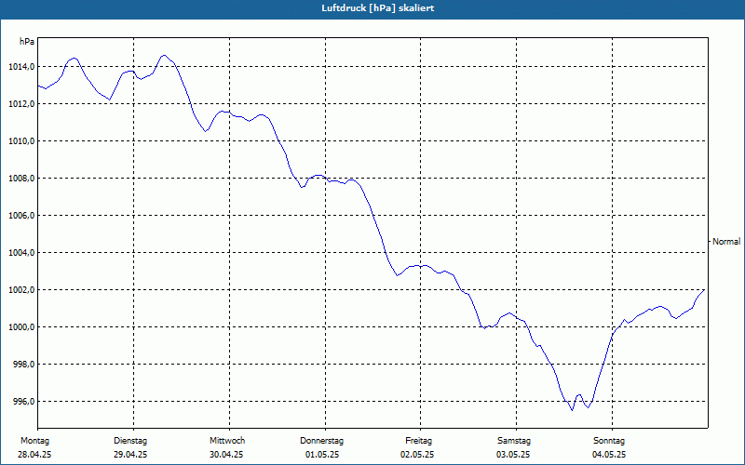
Task: Click the 'Normal' marker label
Action: tap(726, 242)
